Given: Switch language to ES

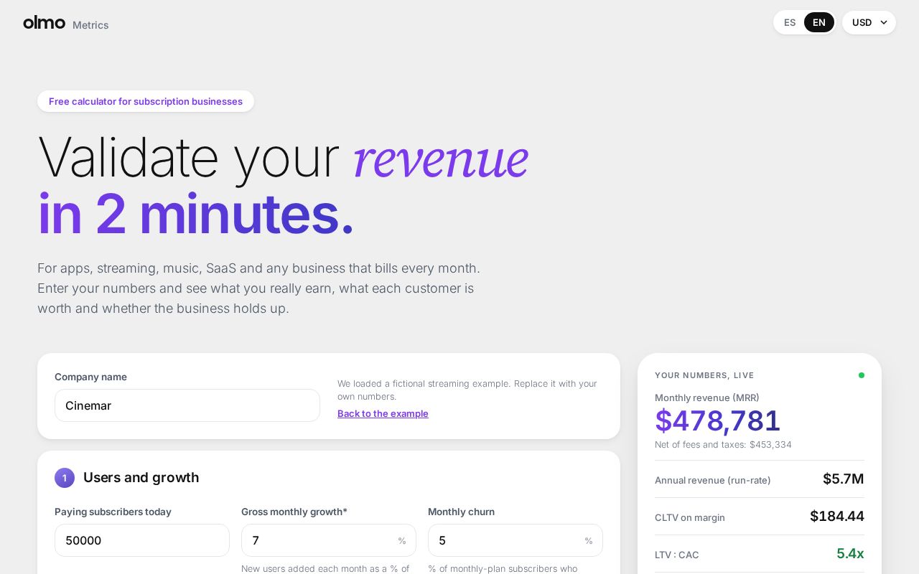Looking at the screenshot, I should coord(790,22).
